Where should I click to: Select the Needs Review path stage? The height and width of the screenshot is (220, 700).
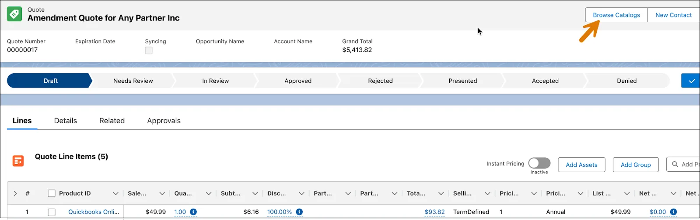click(133, 81)
